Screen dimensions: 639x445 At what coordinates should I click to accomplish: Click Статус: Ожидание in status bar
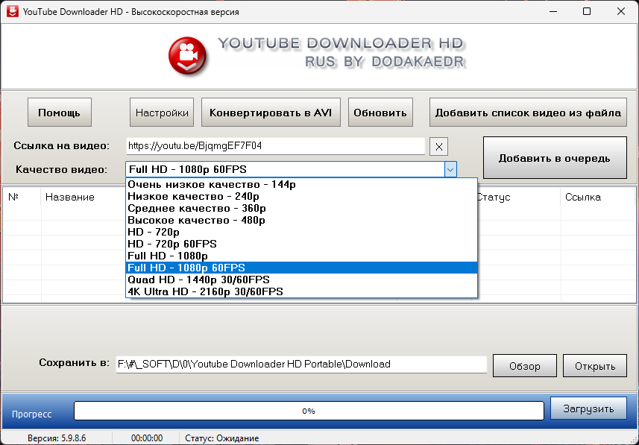[x=221, y=438]
